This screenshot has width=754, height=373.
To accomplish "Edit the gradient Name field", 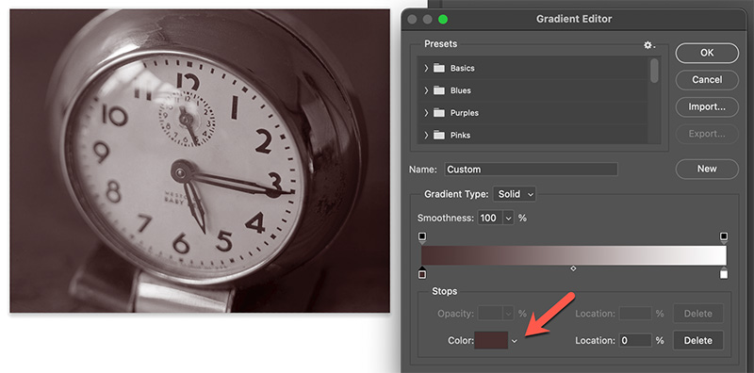I will click(x=531, y=170).
